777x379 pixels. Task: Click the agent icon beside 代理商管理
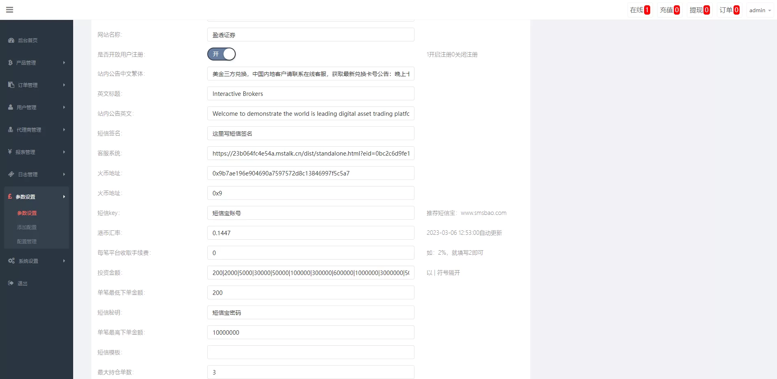(x=11, y=130)
